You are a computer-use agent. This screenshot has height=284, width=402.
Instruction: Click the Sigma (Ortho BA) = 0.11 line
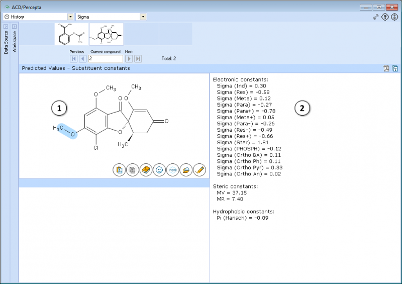(x=249, y=155)
